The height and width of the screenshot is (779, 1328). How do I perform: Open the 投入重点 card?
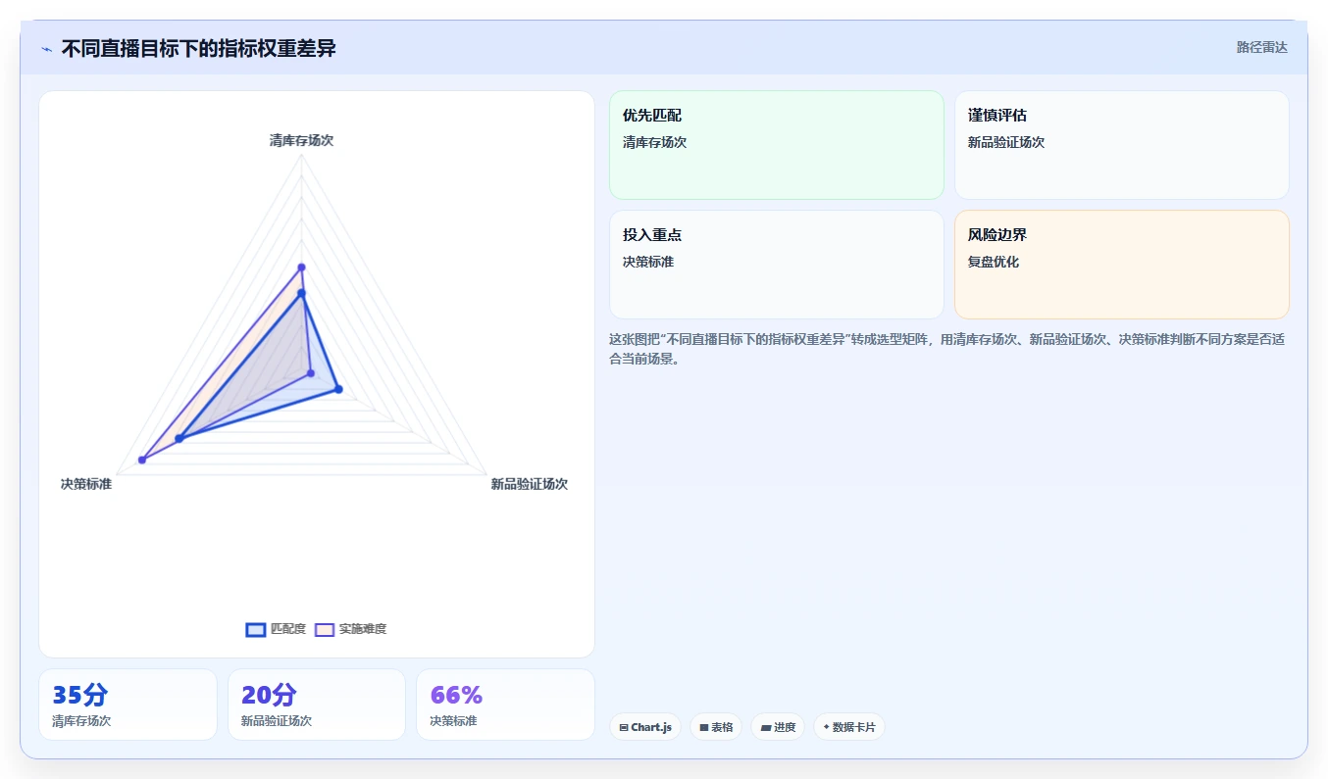click(x=777, y=265)
